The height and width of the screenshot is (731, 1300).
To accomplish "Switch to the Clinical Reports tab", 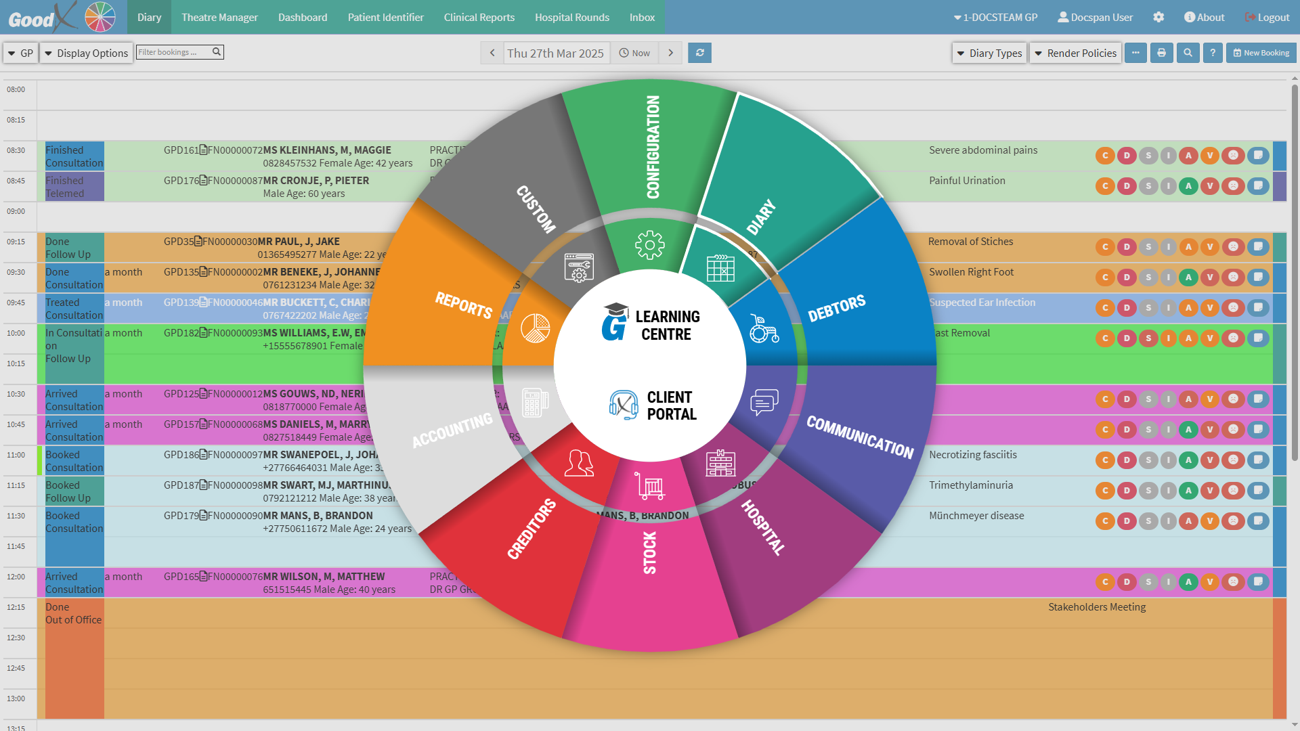I will pos(479,17).
